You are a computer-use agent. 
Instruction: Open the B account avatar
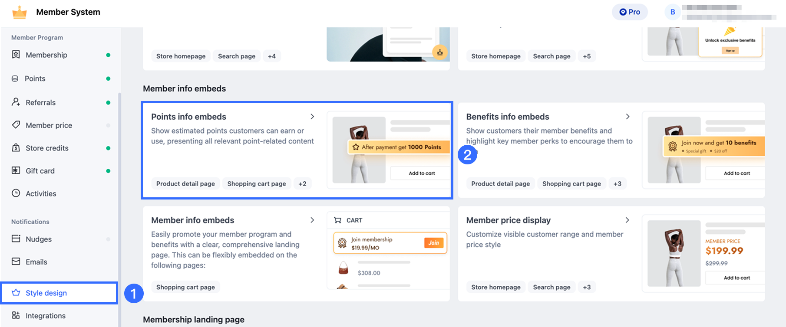[673, 12]
